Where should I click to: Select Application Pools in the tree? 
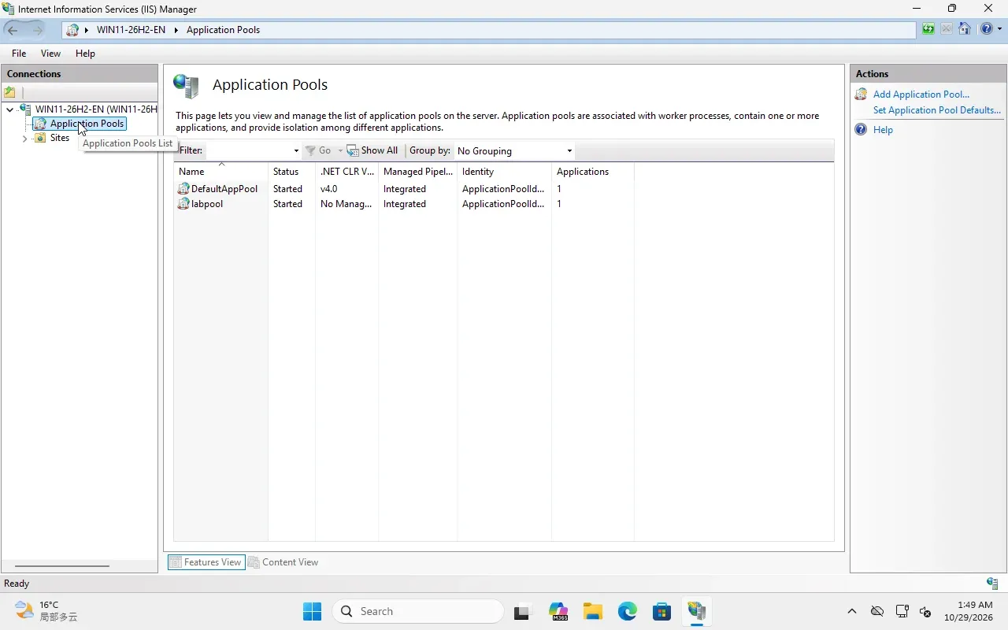point(87,124)
